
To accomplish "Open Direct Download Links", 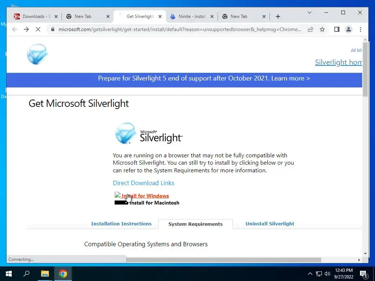I will tap(144, 183).
